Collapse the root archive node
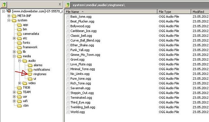This screenshot has width=209, height=122. click(4, 11)
